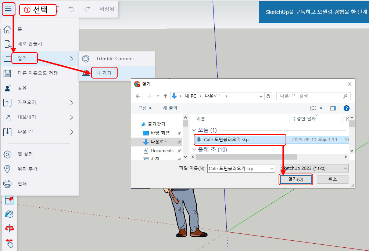This screenshot has height=251, width=369.
Task: Open recent locations dropdown in file dialog
Action: [158, 96]
